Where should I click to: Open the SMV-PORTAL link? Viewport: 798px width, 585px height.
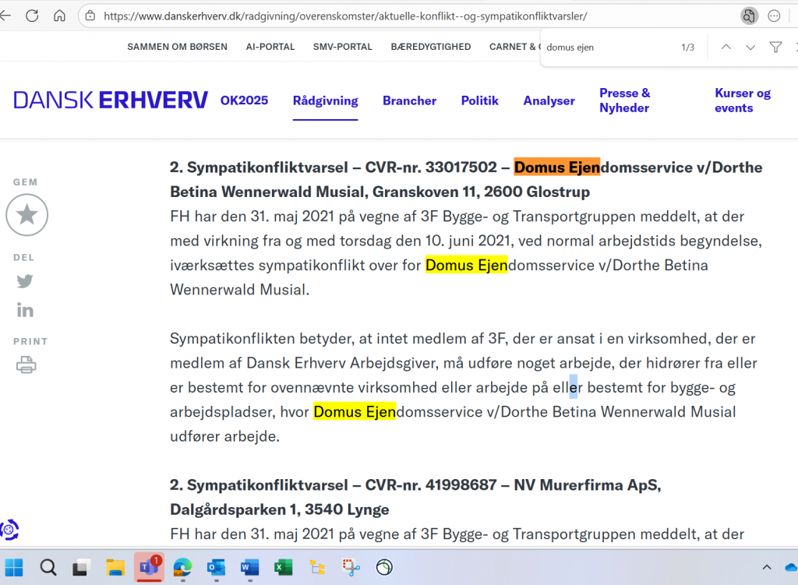click(343, 47)
